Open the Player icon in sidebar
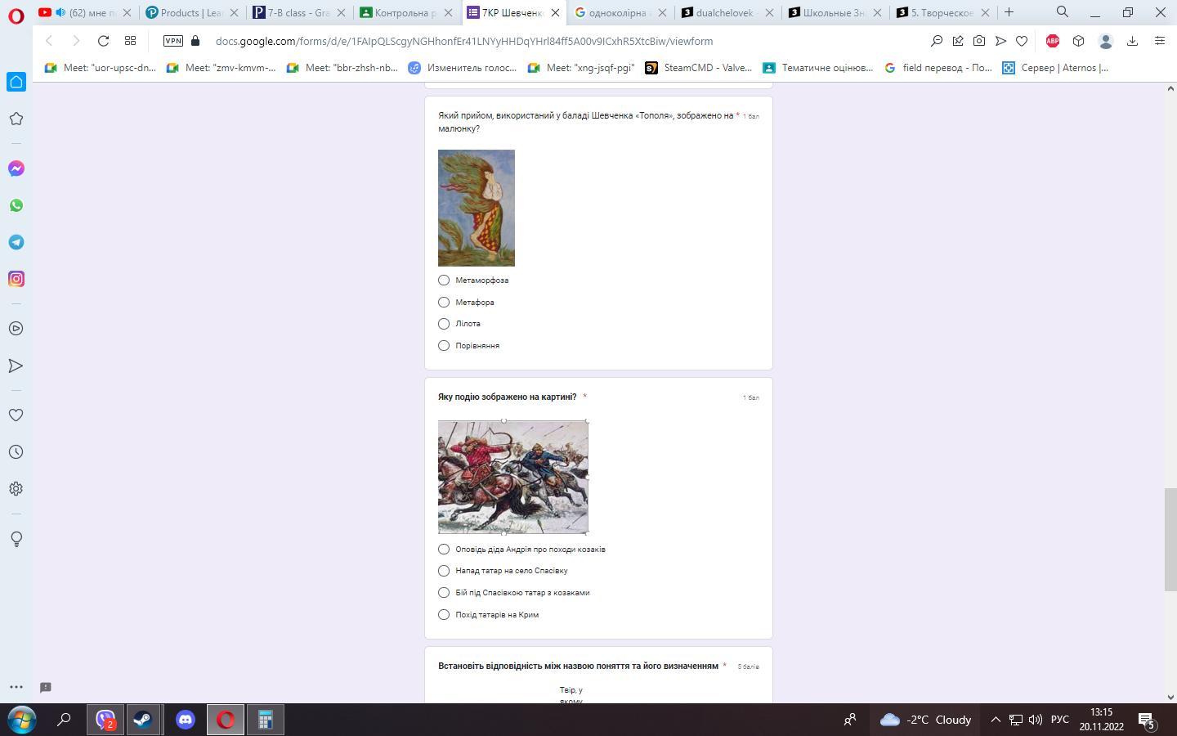This screenshot has width=1177, height=736. click(16, 329)
